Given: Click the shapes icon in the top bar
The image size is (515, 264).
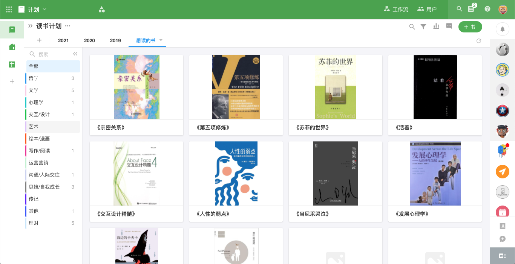Looking at the screenshot, I should [101, 9].
